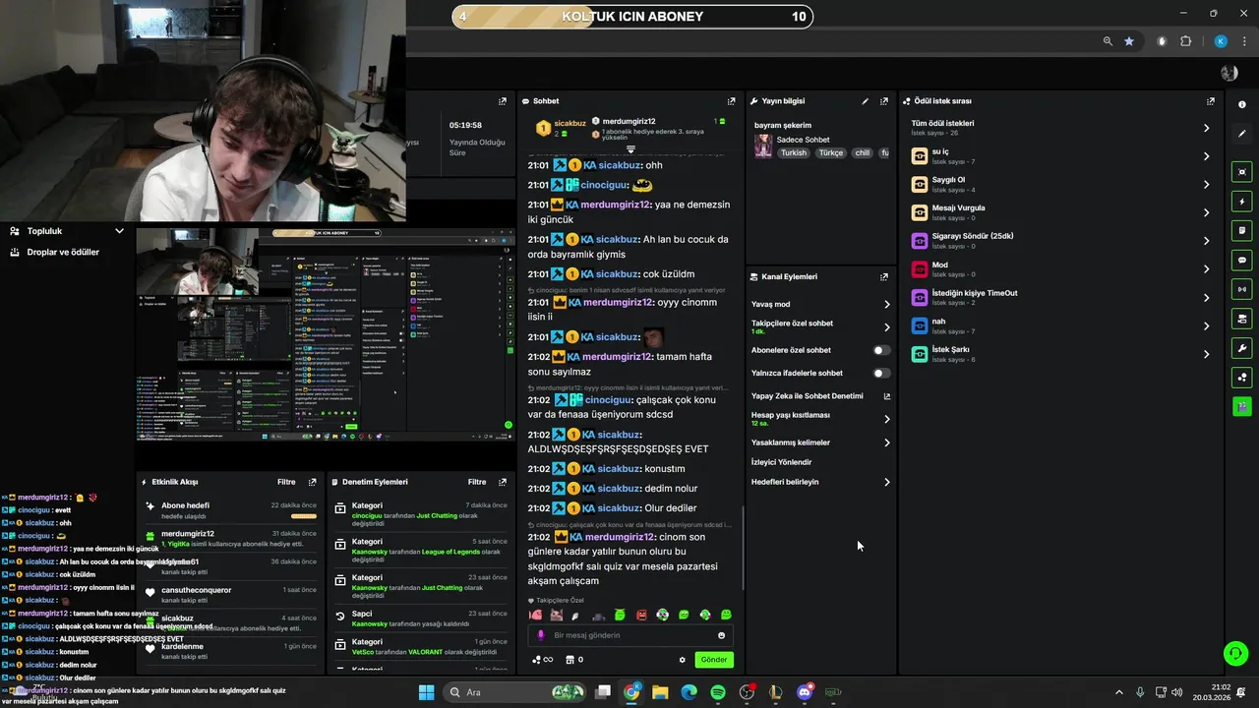1259x708 pixels.
Task: Open OBS Studio from the taskbar
Action: tap(748, 692)
